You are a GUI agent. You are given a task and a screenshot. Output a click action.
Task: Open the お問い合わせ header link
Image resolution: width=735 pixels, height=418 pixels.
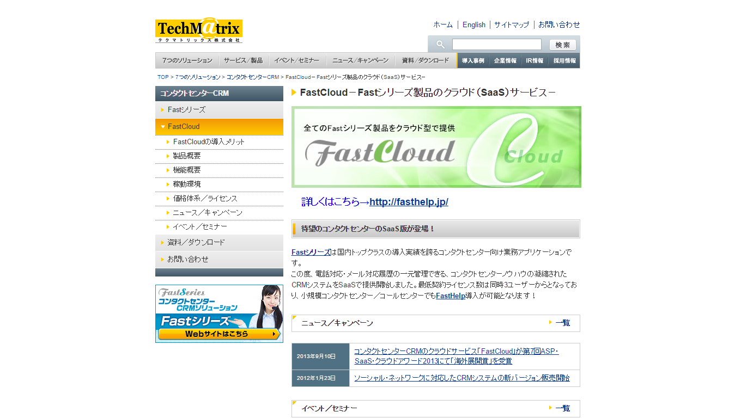(x=559, y=24)
